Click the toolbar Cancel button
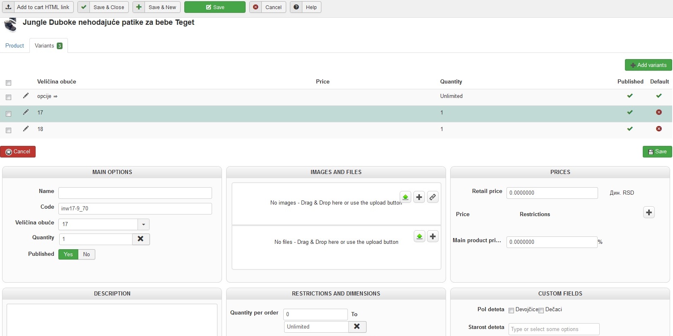673x336 pixels. point(268,7)
